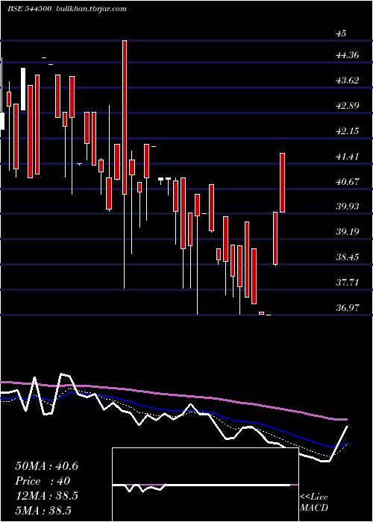Viewport: 373px width, 522px height.
Task: Click inside the MACD inset chart box
Action: (205, 485)
